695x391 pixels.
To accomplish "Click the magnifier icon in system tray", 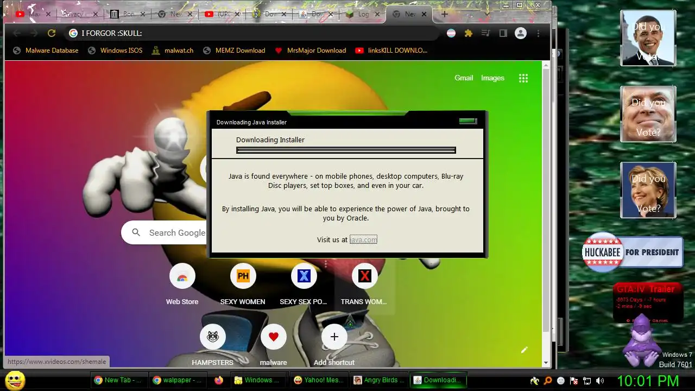I will 548,381.
